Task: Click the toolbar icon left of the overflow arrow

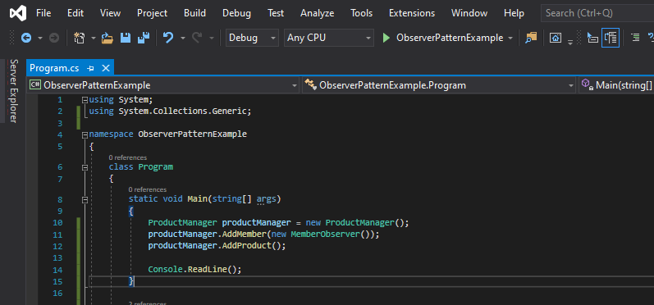Action: (x=556, y=38)
